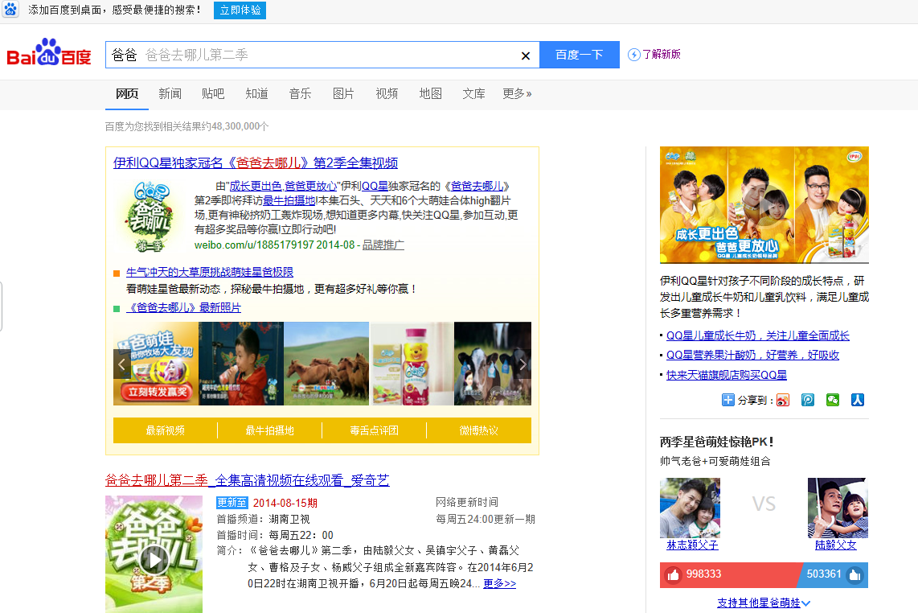Open the Baidu logo homepage link
This screenshot has height=613, width=918.
click(49, 53)
